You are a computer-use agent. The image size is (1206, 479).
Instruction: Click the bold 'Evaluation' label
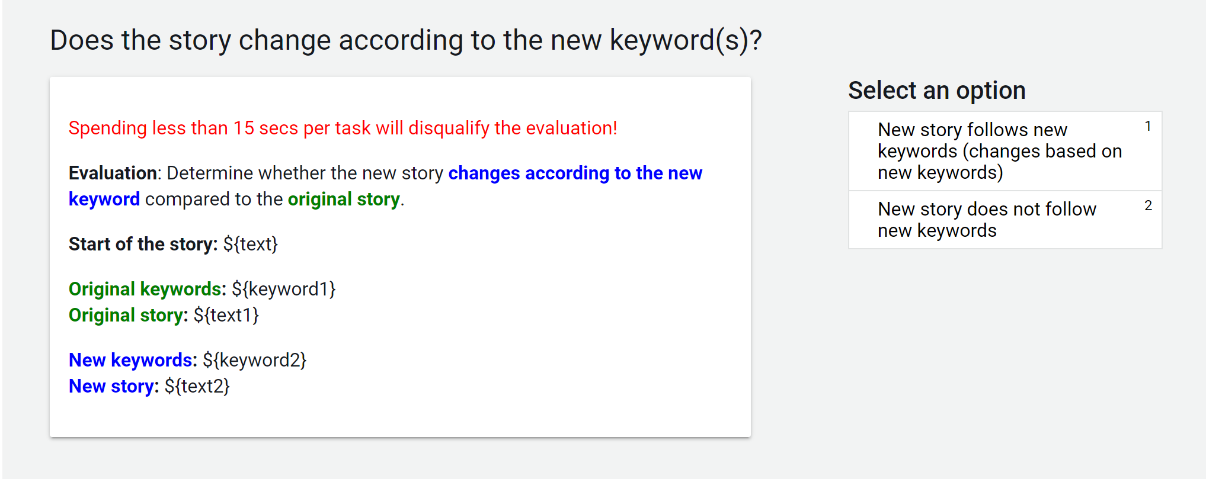(x=113, y=173)
